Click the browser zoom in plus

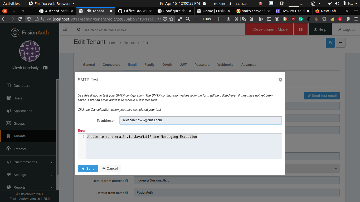[x=219, y=19]
